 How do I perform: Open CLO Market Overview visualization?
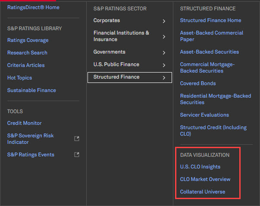pyautogui.click(x=205, y=179)
